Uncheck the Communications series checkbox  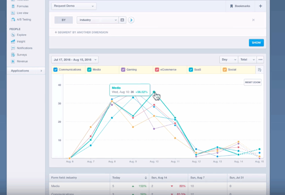coord(56,70)
